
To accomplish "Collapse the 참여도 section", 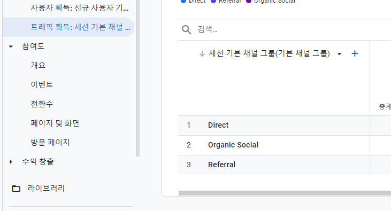I will tap(11, 46).
